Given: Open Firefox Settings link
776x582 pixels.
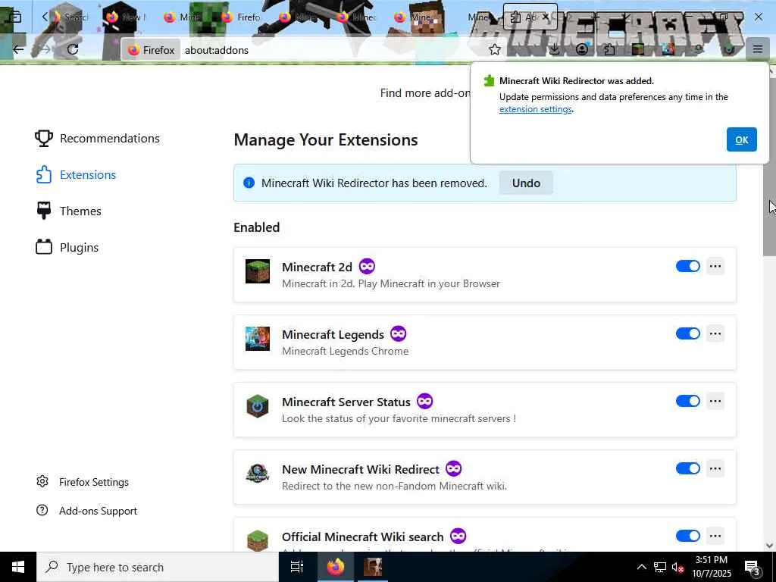Looking at the screenshot, I should [x=83, y=482].
